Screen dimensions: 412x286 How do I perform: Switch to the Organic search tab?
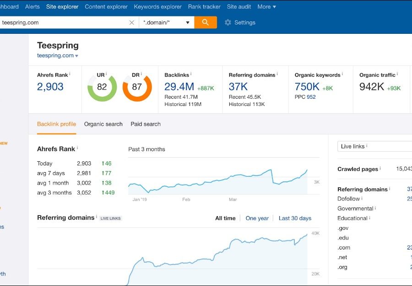(103, 124)
